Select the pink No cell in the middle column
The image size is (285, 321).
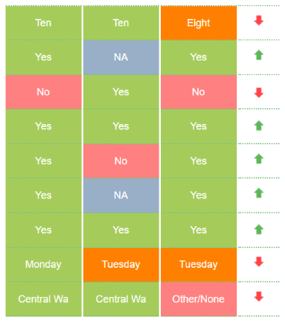[121, 161]
